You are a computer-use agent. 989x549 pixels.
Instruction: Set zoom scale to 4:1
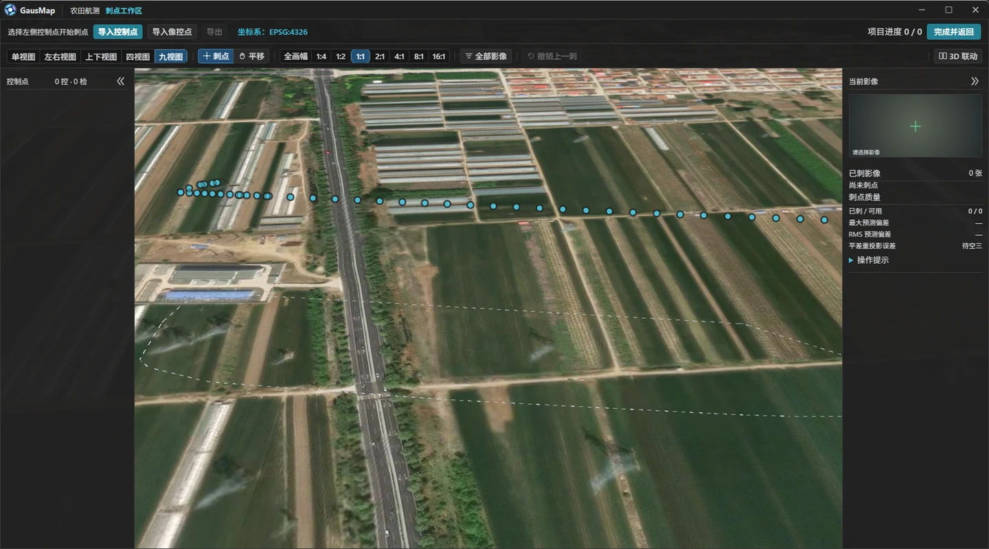point(399,56)
